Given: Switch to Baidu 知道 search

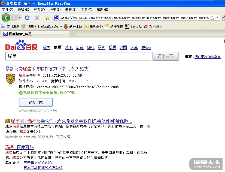Looking at the screenshot, I should [x=80, y=47].
